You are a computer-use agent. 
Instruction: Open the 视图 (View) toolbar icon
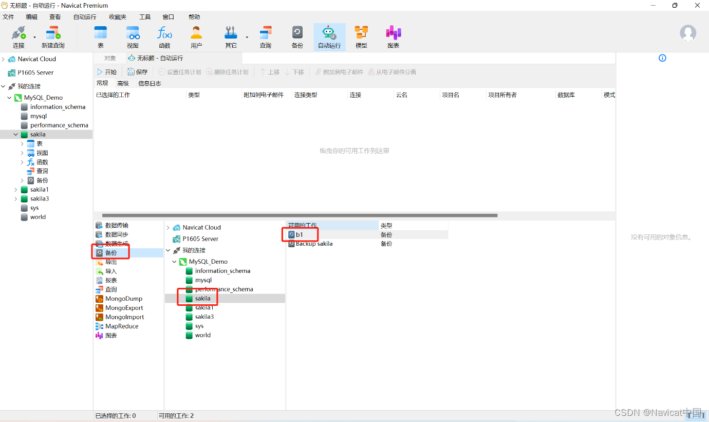[x=133, y=37]
